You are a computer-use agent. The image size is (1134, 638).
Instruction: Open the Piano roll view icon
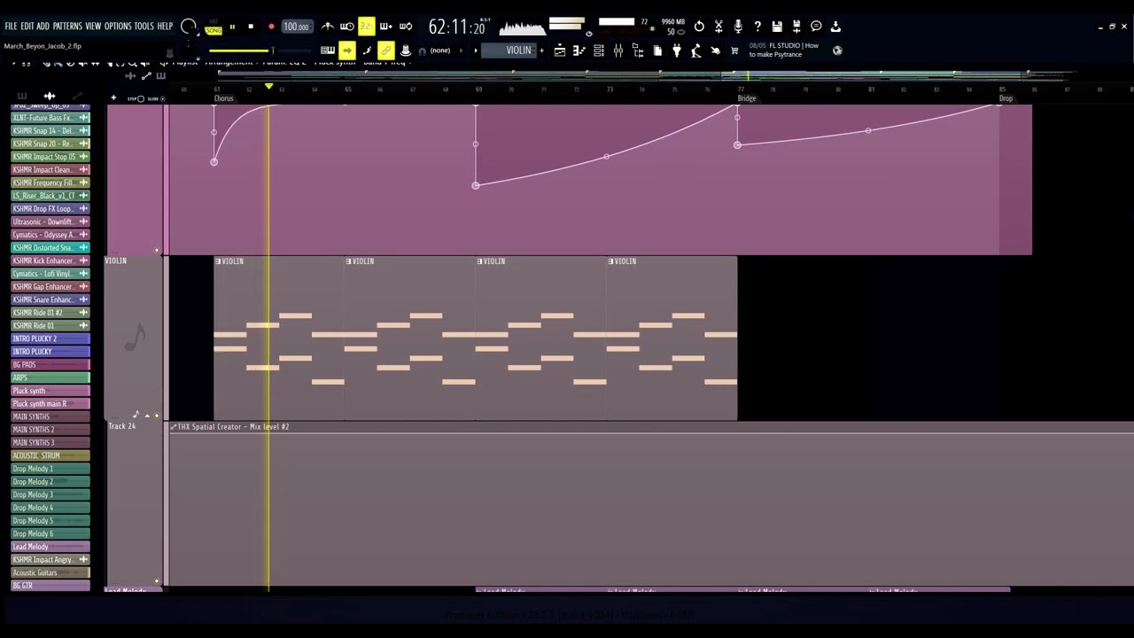579,51
